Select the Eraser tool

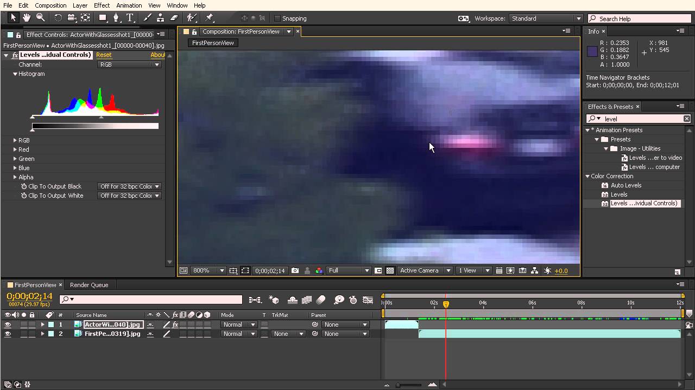click(x=174, y=18)
